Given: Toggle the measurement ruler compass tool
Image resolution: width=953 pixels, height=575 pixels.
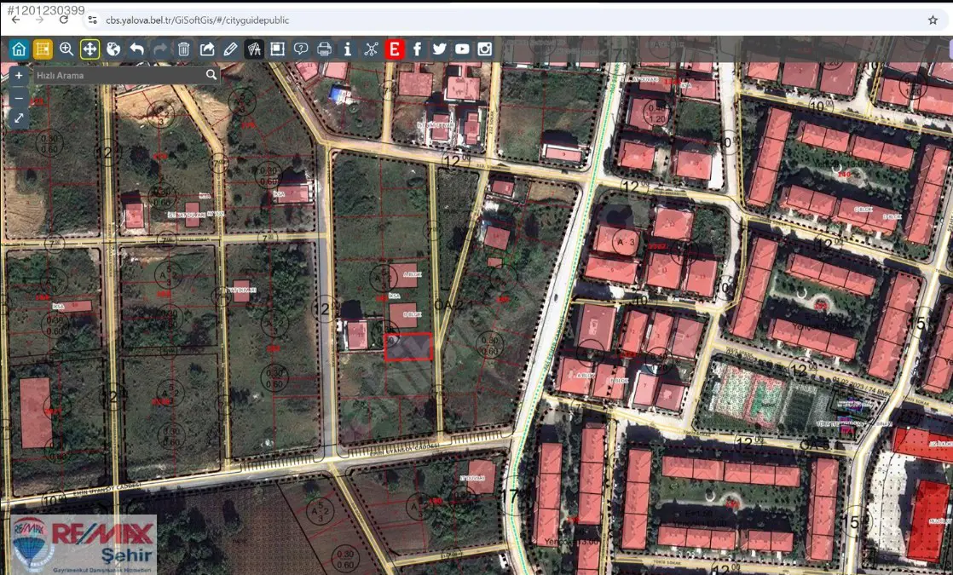Looking at the screenshot, I should (x=254, y=49).
